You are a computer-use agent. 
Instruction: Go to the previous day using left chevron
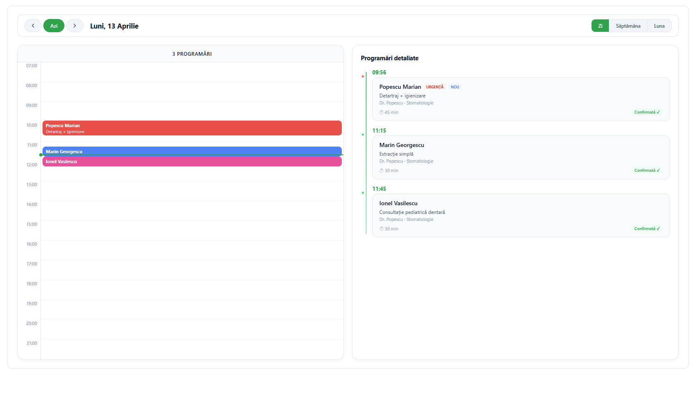(x=33, y=26)
